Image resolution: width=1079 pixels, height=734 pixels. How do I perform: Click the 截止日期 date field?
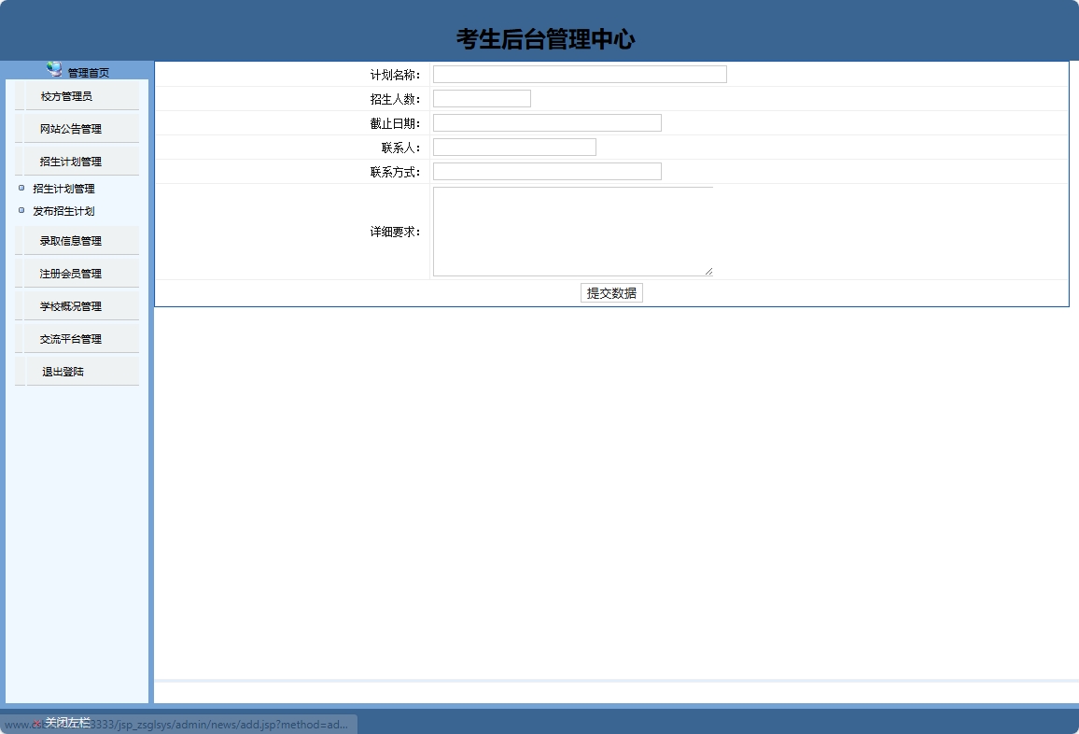tap(546, 121)
